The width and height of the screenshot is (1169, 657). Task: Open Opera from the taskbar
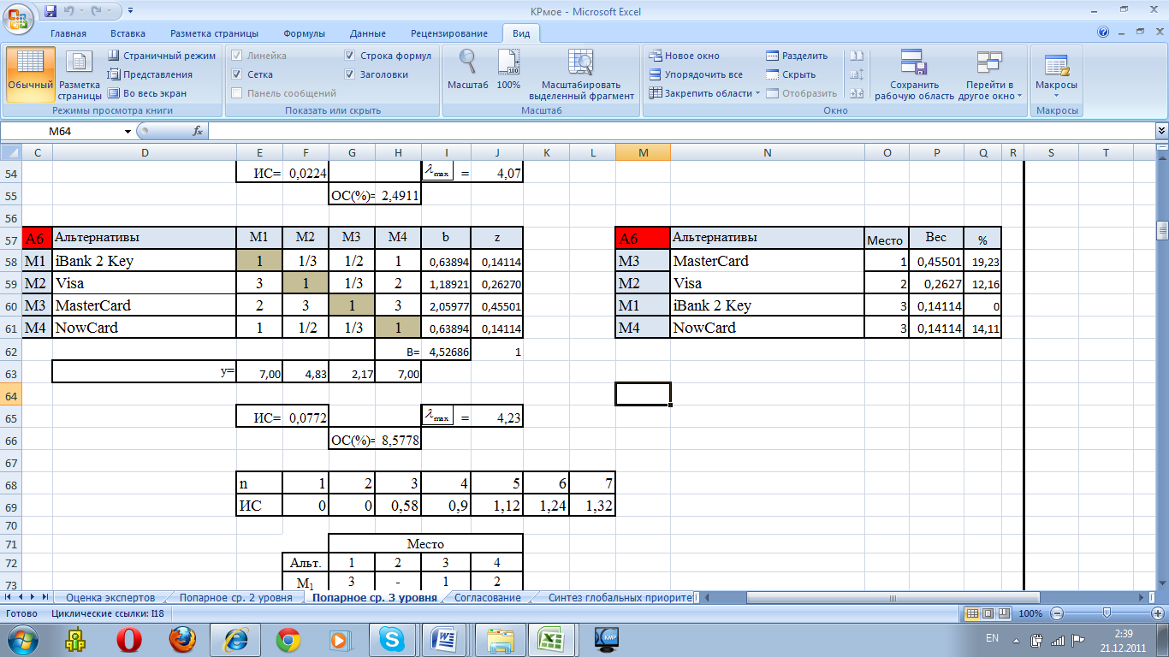pos(128,639)
